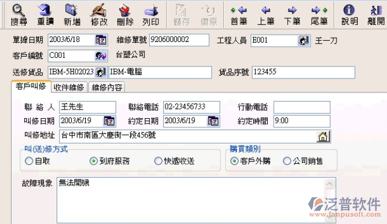Click the 修改 edit record icon
Viewport: 387px width, 224px height.
pyautogui.click(x=99, y=10)
